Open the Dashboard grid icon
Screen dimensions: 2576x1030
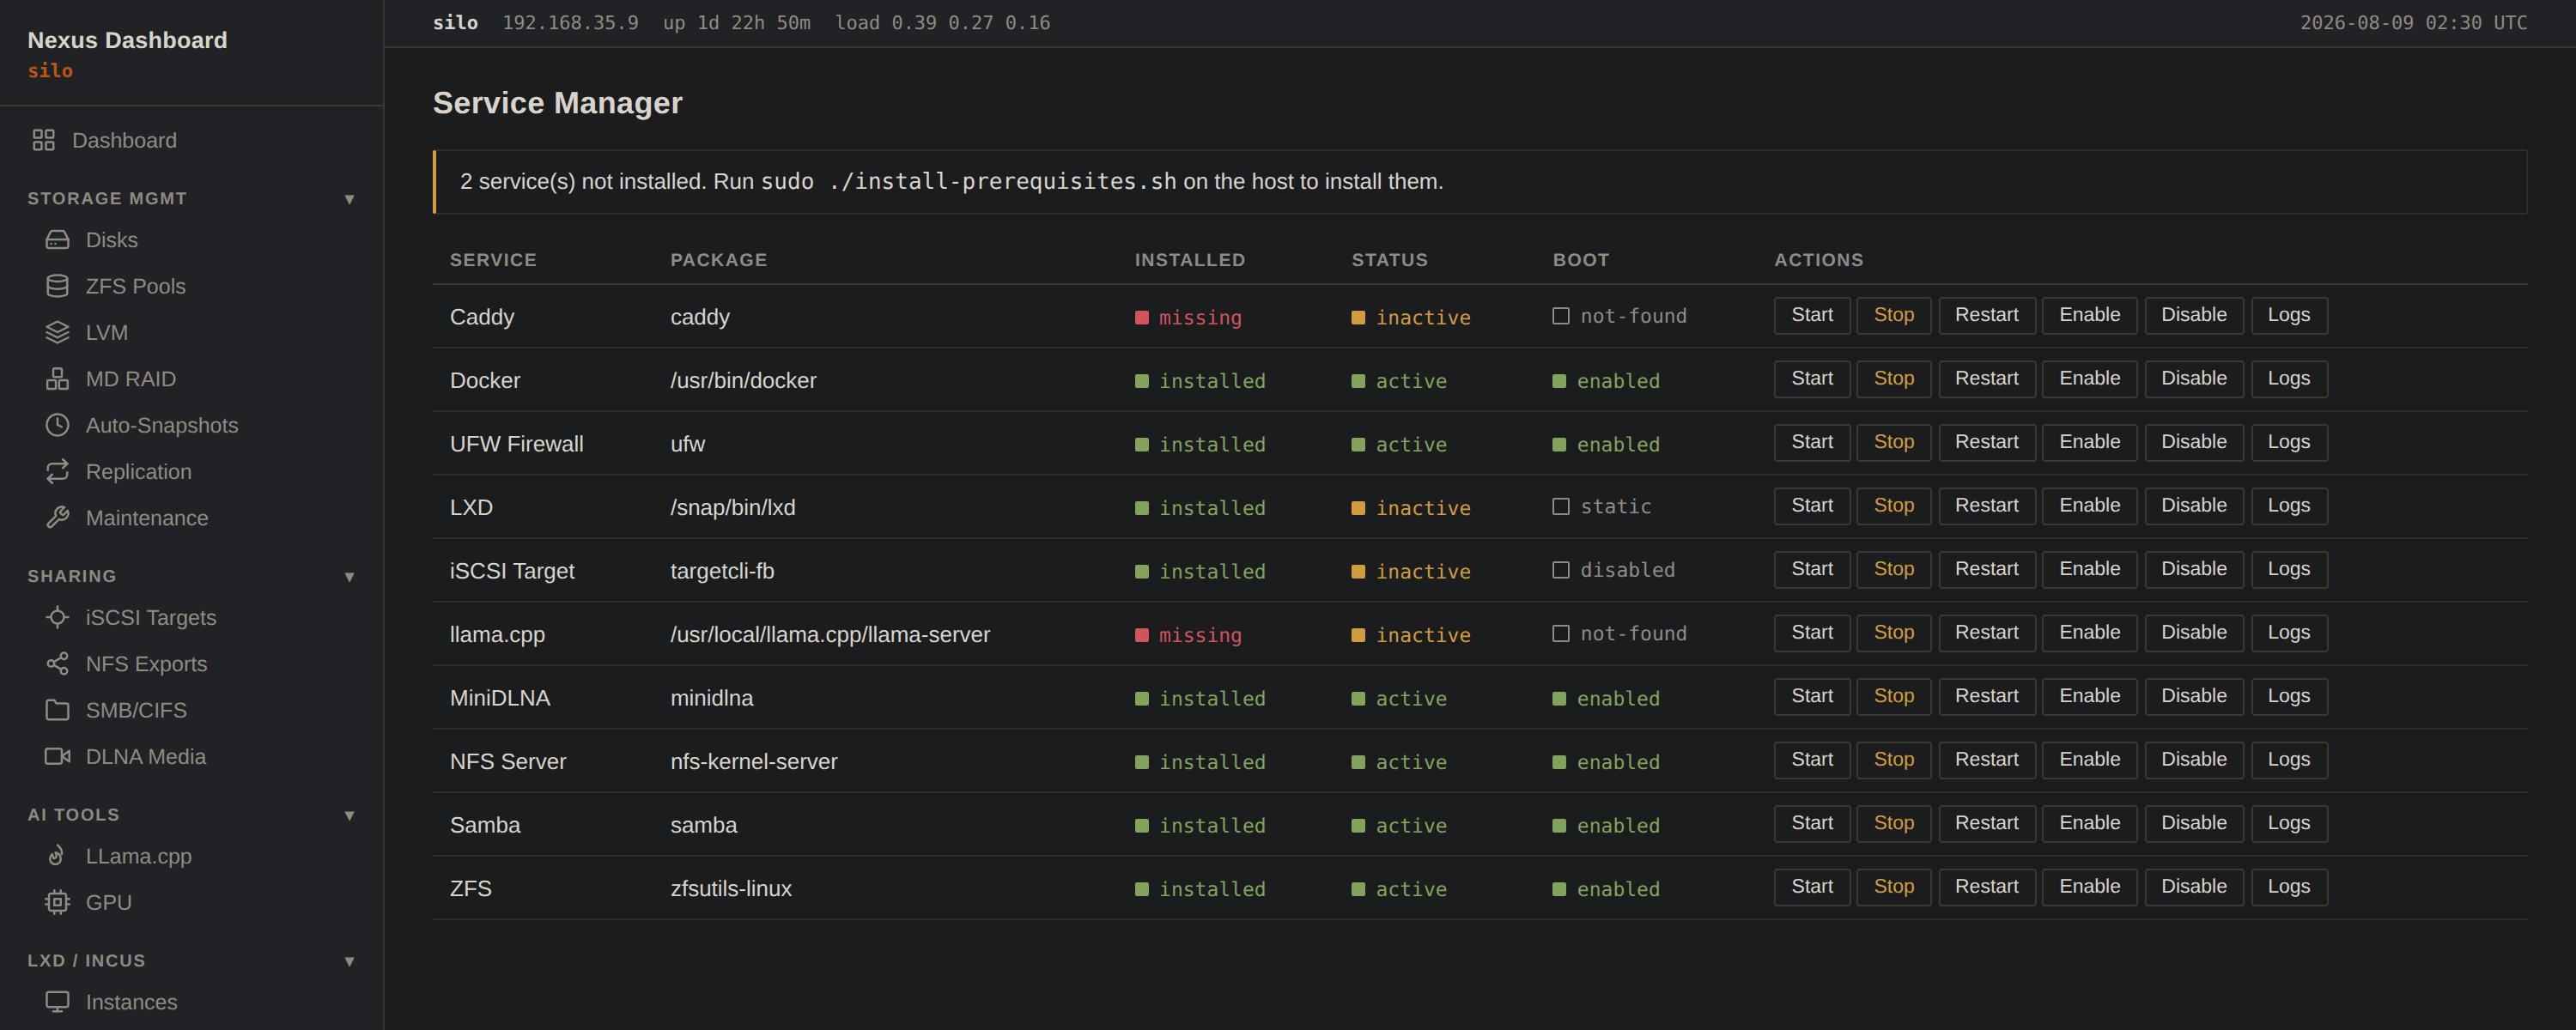43,140
